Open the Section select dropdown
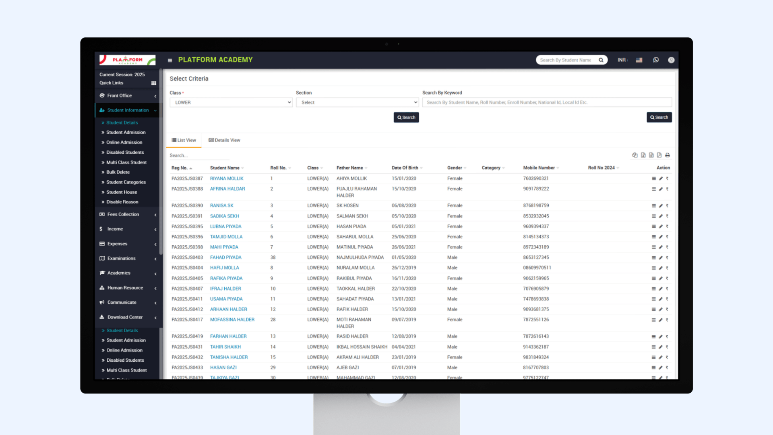 pyautogui.click(x=357, y=102)
